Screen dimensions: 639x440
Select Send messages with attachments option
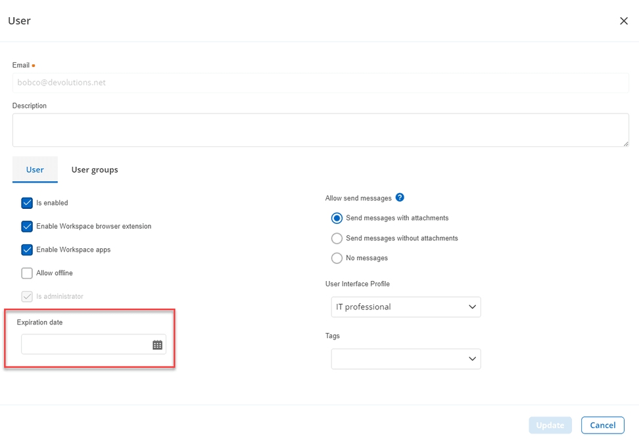(337, 218)
